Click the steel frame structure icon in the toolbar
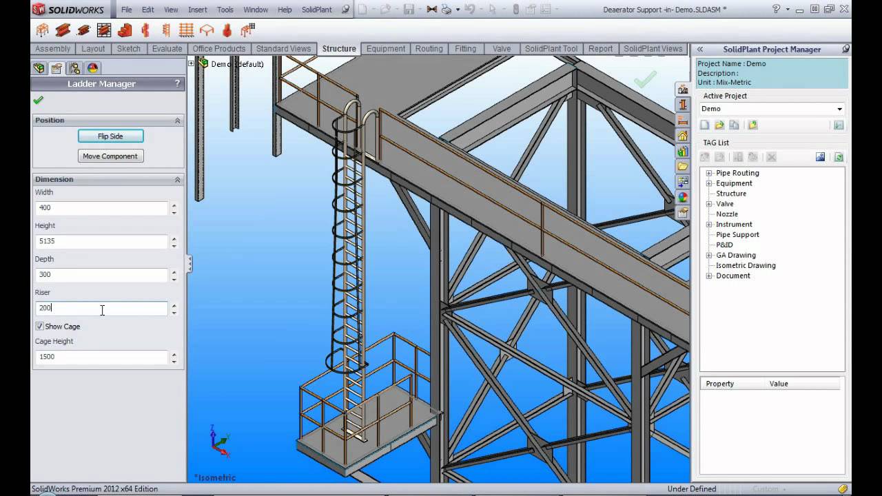The height and width of the screenshot is (496, 882). click(42, 30)
